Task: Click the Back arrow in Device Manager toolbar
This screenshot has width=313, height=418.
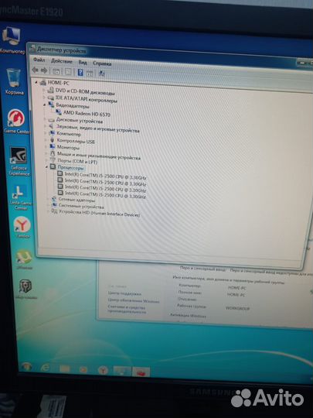Action: (x=35, y=70)
